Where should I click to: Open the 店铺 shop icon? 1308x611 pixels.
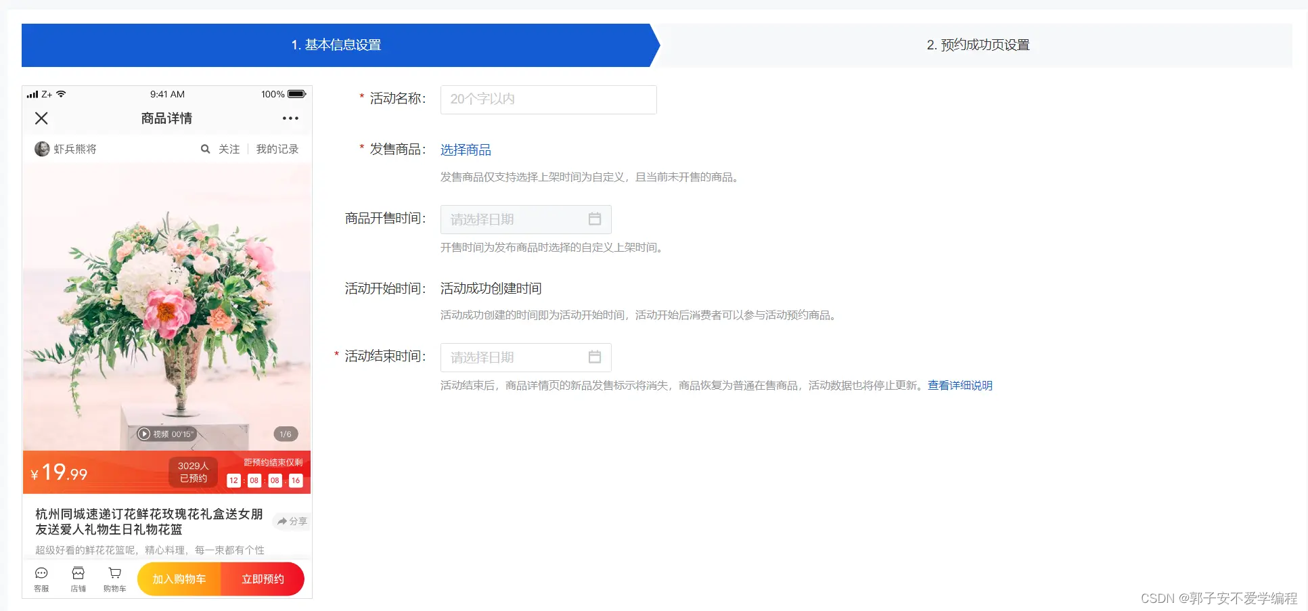coord(78,579)
